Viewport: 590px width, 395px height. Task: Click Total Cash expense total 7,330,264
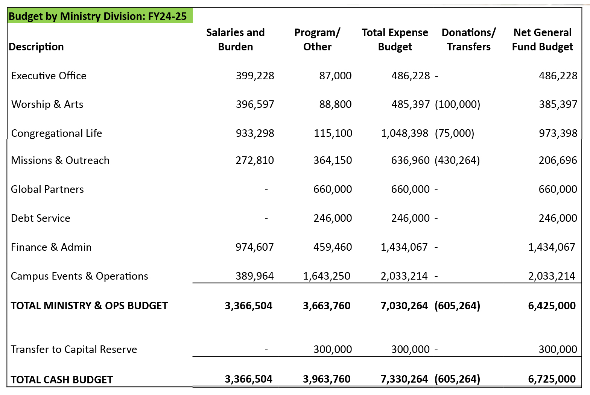[404, 379]
